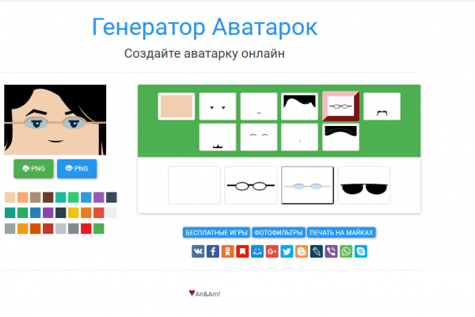Pick the near-white pale gray swatch
The width and height of the screenshot is (475, 317).
click(112, 213)
